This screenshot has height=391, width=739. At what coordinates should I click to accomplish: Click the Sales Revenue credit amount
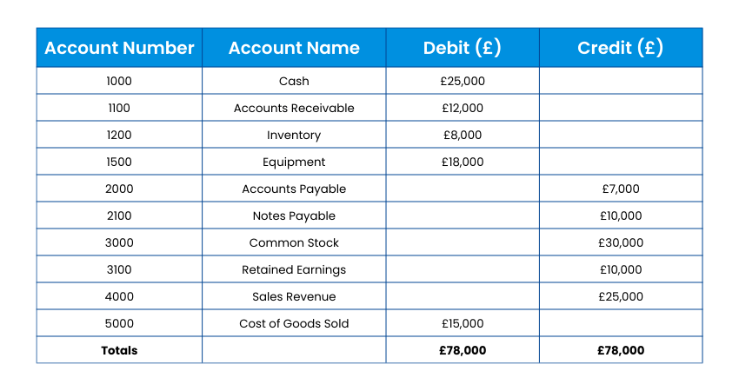click(x=620, y=297)
